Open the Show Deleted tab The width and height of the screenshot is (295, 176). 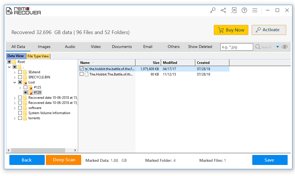point(200,47)
